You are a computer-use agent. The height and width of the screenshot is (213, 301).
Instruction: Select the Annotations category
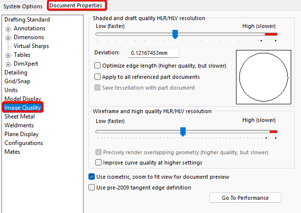(29, 28)
